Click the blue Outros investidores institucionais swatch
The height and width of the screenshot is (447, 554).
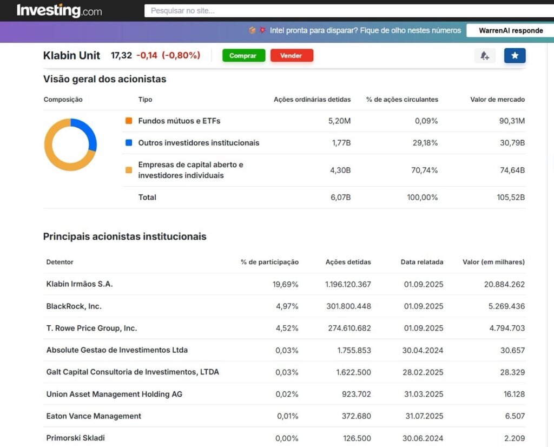(x=129, y=143)
